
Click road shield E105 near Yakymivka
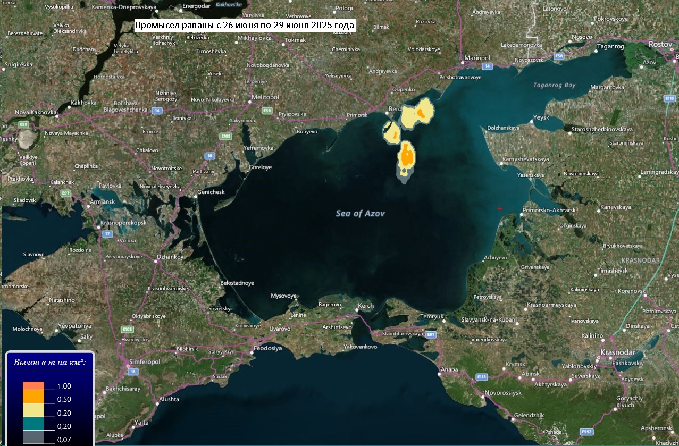pyautogui.click(x=226, y=136)
